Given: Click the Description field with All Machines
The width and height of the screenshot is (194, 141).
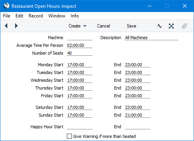Looking at the screenshot, I should tap(151, 38).
